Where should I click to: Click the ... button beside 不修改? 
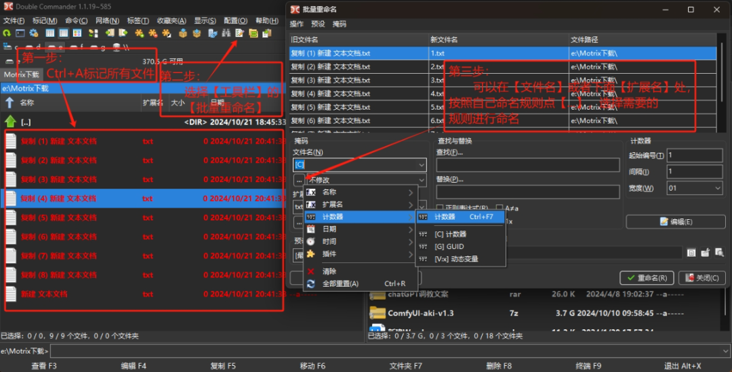[x=299, y=180]
